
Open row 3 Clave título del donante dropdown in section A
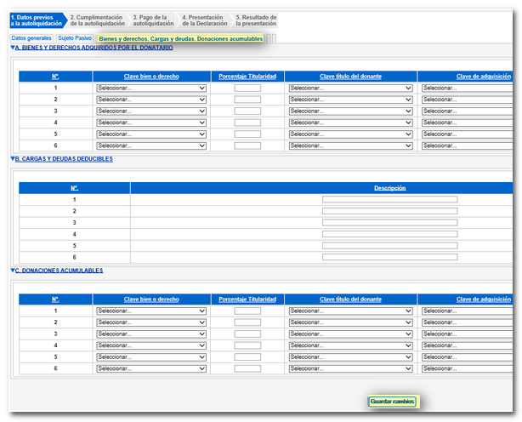coord(350,111)
